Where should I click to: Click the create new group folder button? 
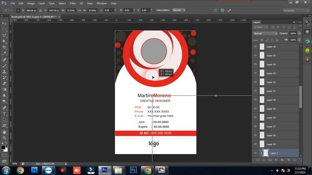(282, 160)
